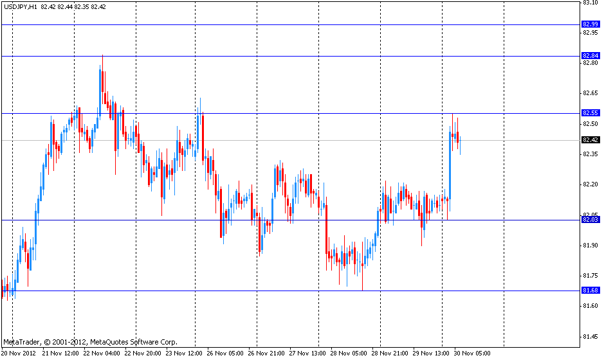604x358 pixels.
Task: Click the 82.55 horizontal line price label
Action: (590, 113)
